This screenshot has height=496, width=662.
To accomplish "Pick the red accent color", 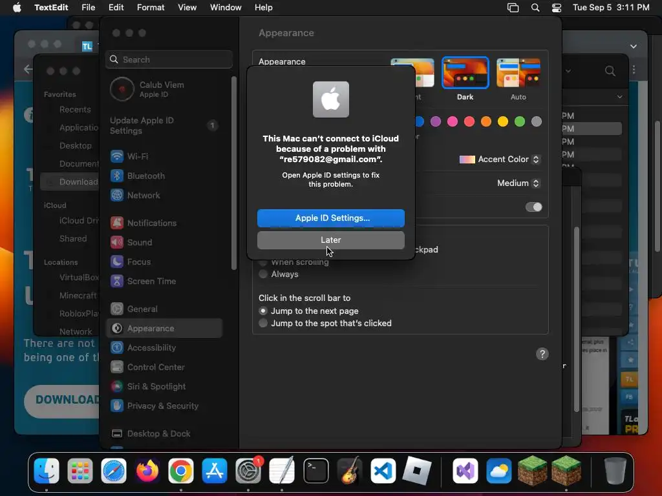I will coord(469,121).
